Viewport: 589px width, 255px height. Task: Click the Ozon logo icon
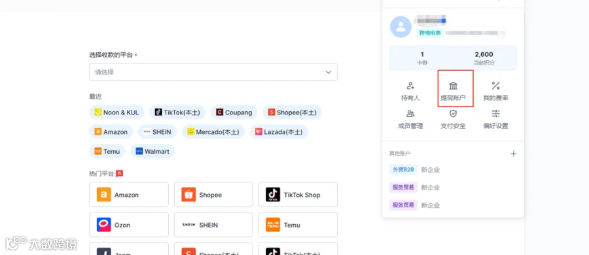(x=103, y=224)
